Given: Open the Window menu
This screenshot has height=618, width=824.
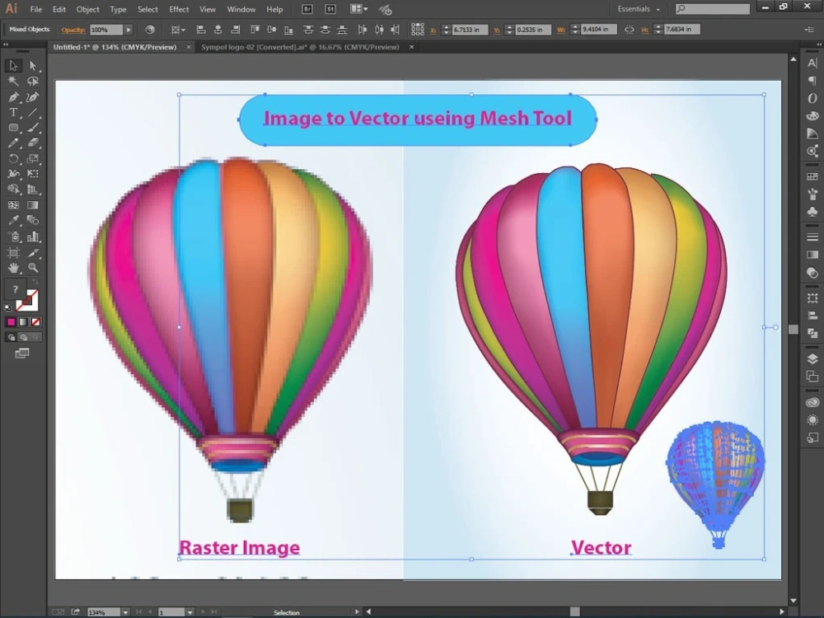Looking at the screenshot, I should point(241,9).
